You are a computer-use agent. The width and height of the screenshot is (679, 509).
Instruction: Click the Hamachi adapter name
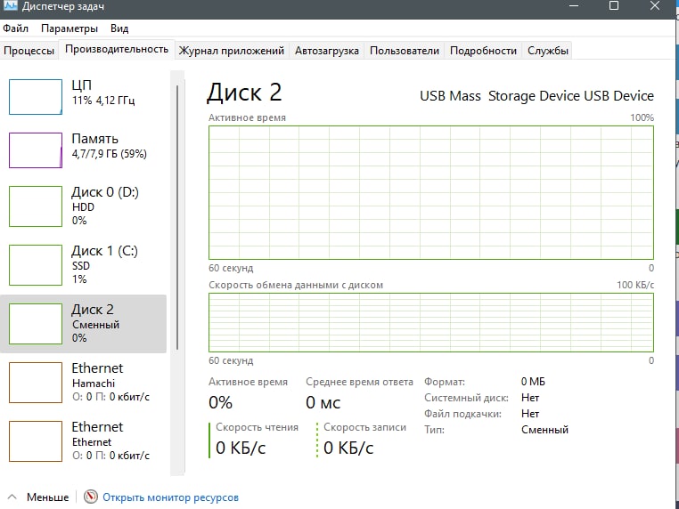tap(94, 384)
